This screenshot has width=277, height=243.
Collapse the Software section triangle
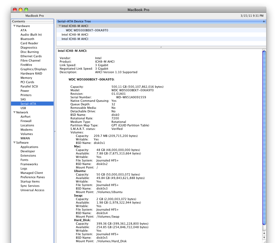(14, 142)
